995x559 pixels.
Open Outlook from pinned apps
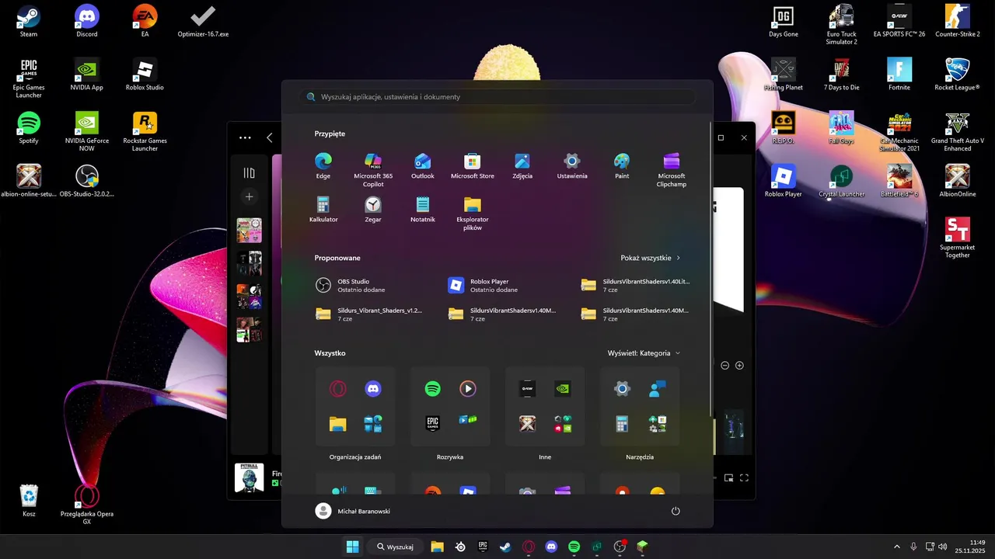(x=423, y=166)
